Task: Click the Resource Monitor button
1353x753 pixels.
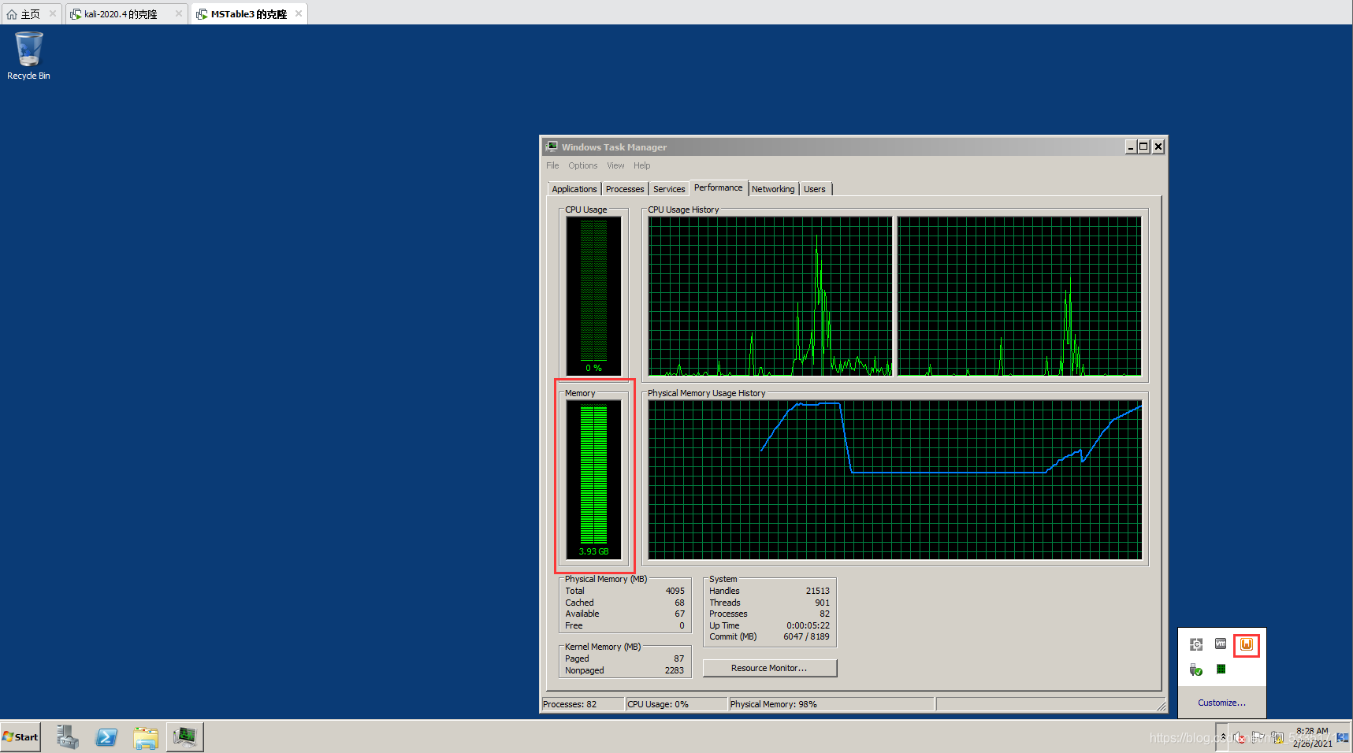Action: [x=770, y=668]
